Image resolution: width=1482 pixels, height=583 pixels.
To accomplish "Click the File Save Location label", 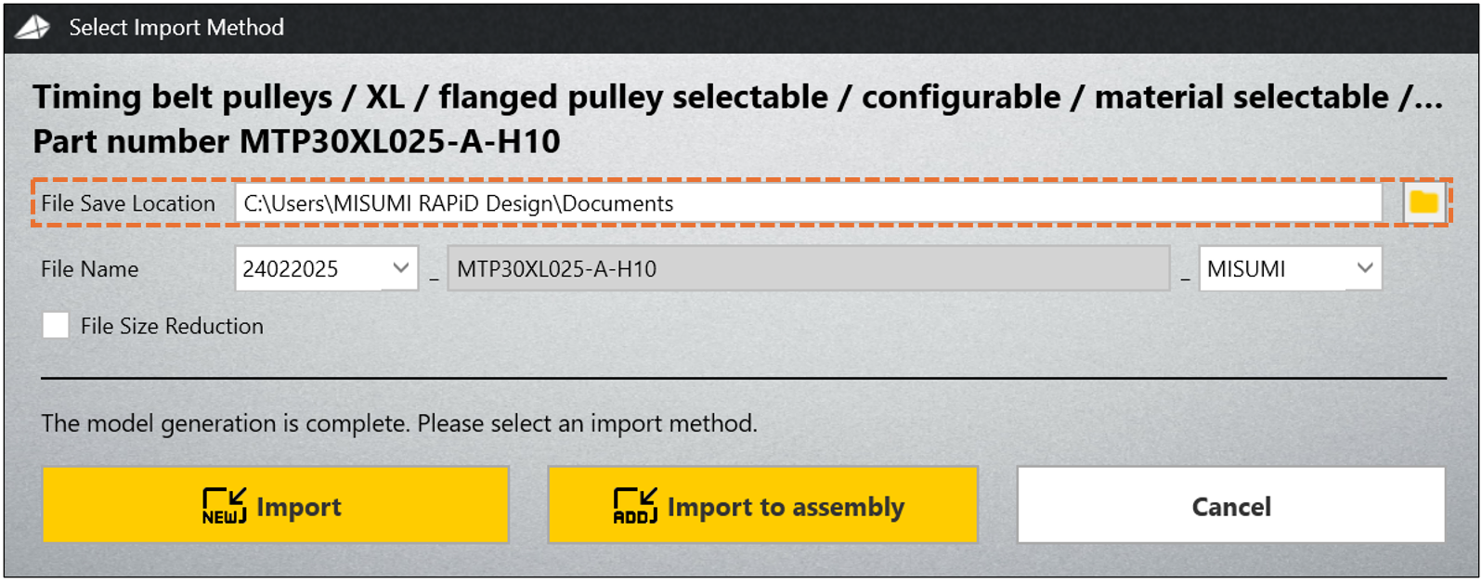I will tap(128, 203).
